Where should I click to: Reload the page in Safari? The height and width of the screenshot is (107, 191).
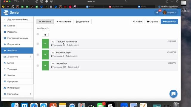click(125, 1)
